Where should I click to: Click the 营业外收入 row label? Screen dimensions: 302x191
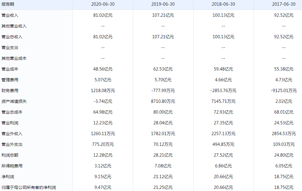pyautogui.click(x=12, y=134)
